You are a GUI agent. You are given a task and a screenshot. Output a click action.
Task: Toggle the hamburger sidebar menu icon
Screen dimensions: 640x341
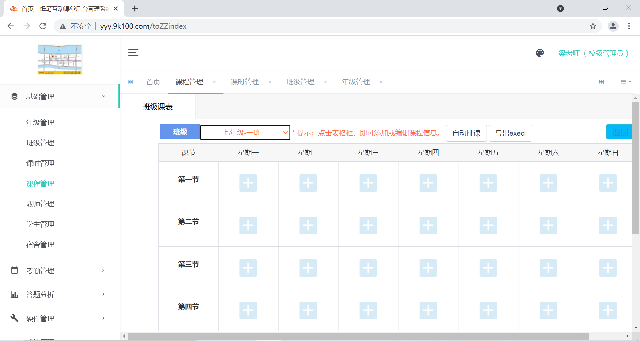click(x=133, y=53)
